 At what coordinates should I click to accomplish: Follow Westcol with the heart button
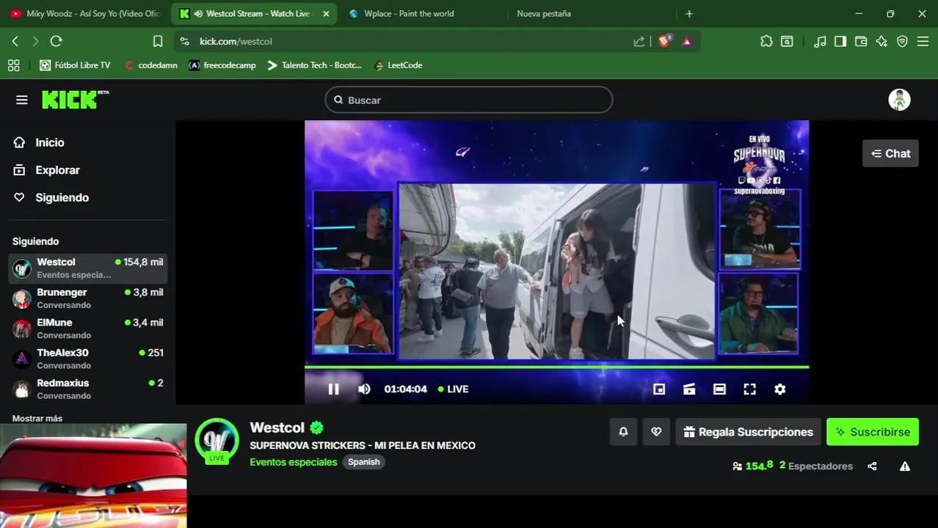(656, 432)
